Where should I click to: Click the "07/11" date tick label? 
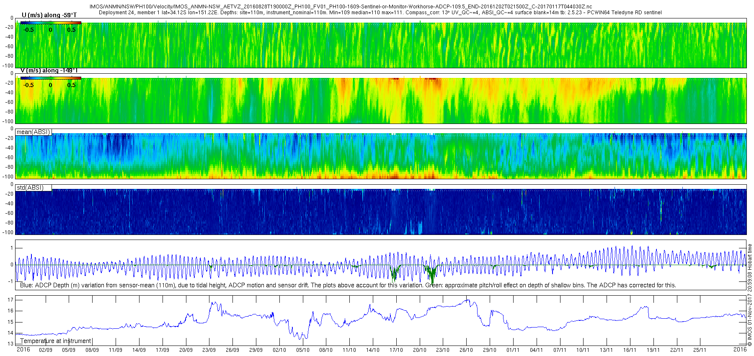[560, 350]
